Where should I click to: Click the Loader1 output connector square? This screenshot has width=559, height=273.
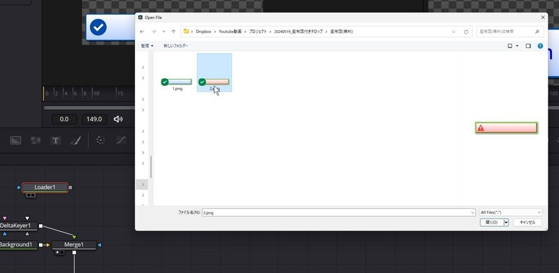[71, 187]
